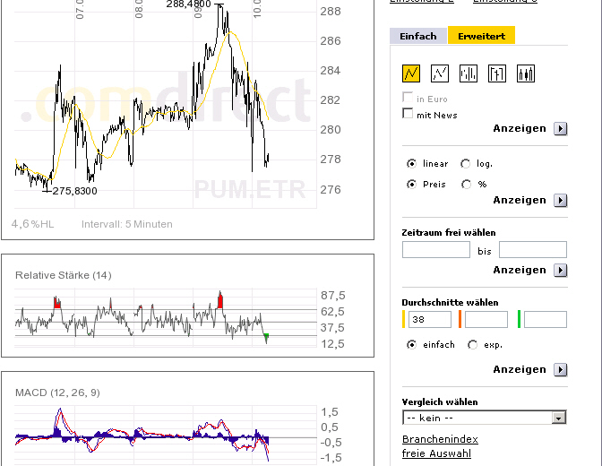
Task: Click the orange average input field
Action: point(486,320)
